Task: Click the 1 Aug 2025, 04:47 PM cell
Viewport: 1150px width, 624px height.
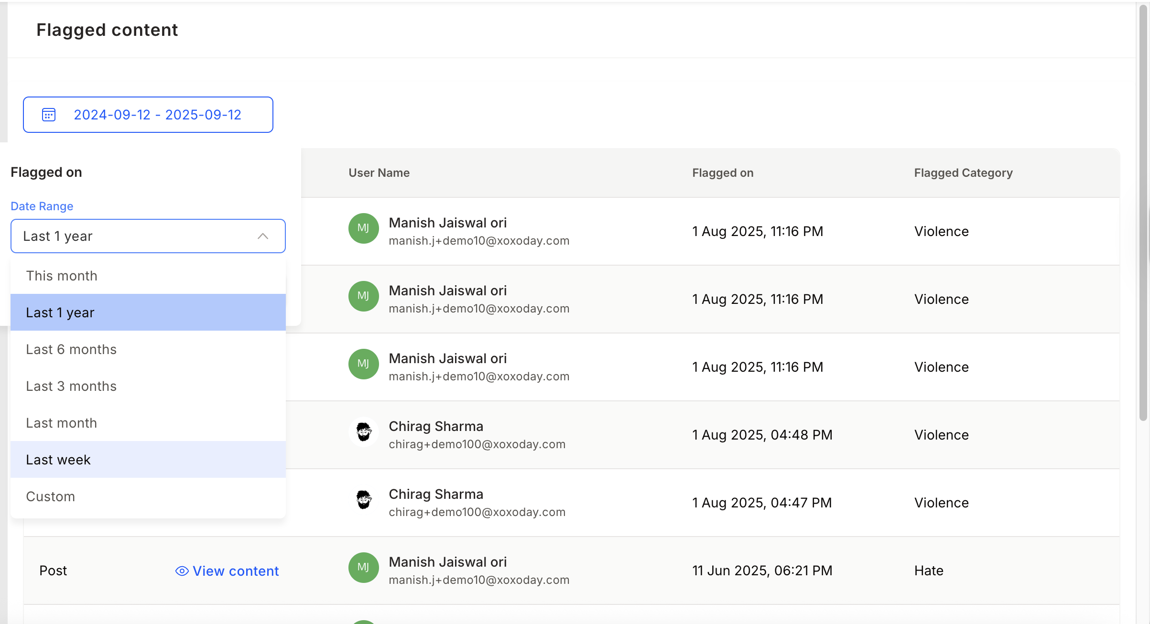Action: (762, 503)
